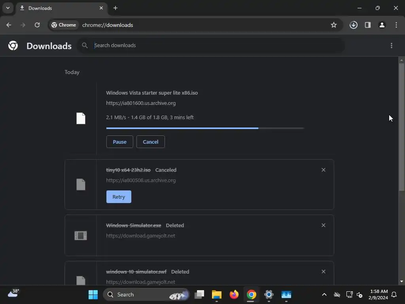
Task: Pause the Windows Vista ISO download
Action: 119,142
